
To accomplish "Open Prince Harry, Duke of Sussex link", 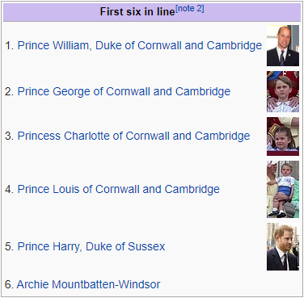I will (x=91, y=246).
